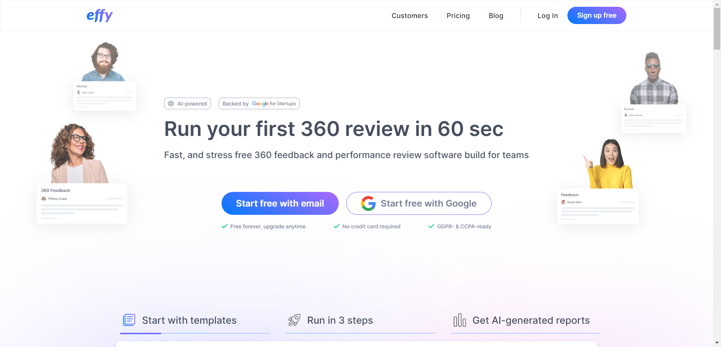This screenshot has height=347, width=721.
Task: Click the checkmark beside No credit card required
Action: [x=336, y=226]
